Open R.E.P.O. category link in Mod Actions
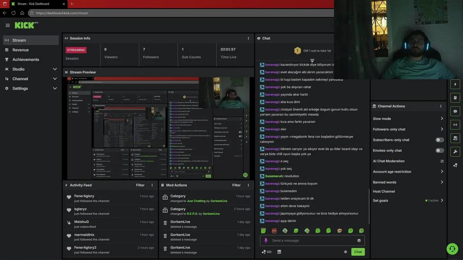463x260 pixels. [192, 214]
